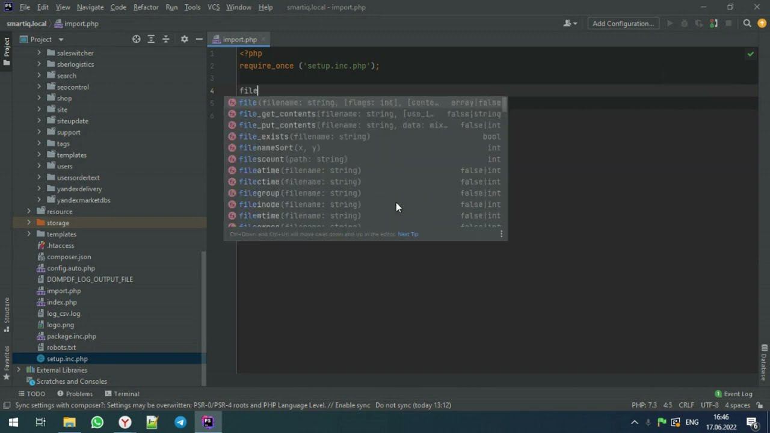This screenshot has width=770, height=433.
Task: Open WhatsApp from the taskbar
Action: [97, 422]
